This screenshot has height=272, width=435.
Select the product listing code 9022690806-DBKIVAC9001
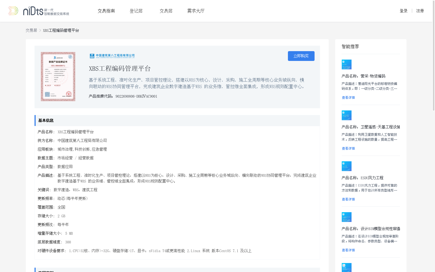pyautogui.click(x=136, y=96)
